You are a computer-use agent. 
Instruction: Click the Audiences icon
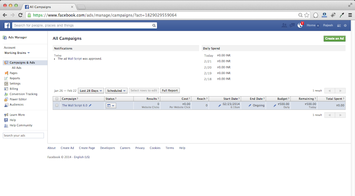point(6,105)
